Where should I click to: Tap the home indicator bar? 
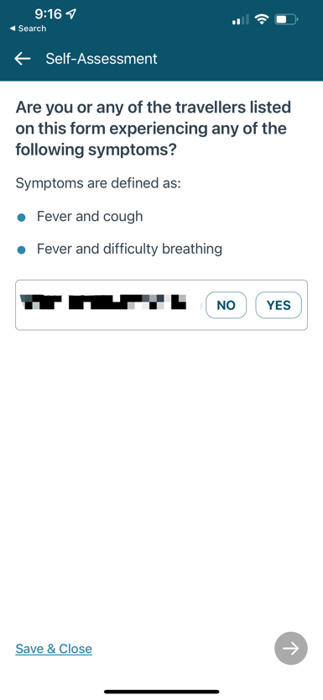[x=162, y=692]
